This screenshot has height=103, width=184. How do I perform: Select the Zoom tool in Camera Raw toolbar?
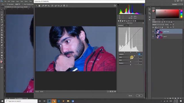tap(37, 6)
